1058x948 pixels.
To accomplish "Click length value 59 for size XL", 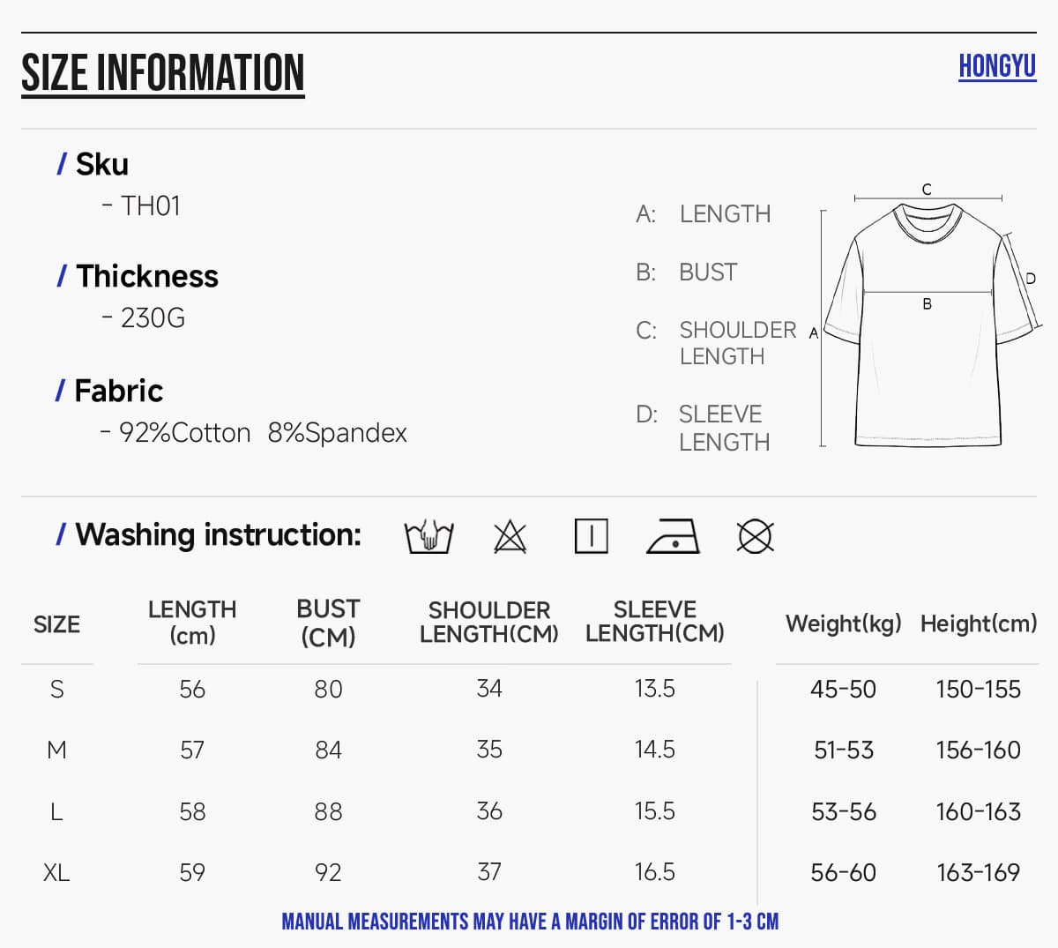I will click(x=192, y=872).
